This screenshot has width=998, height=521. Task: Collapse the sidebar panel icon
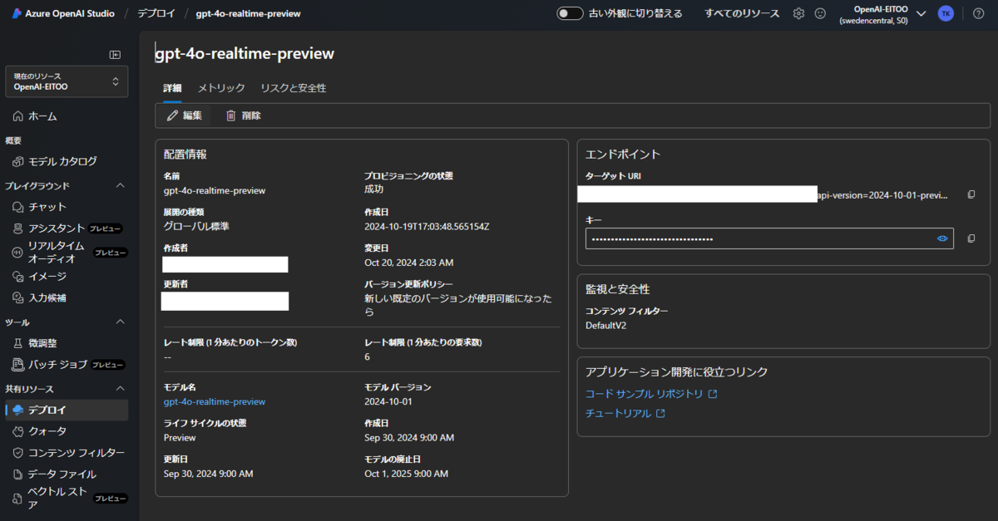115,54
